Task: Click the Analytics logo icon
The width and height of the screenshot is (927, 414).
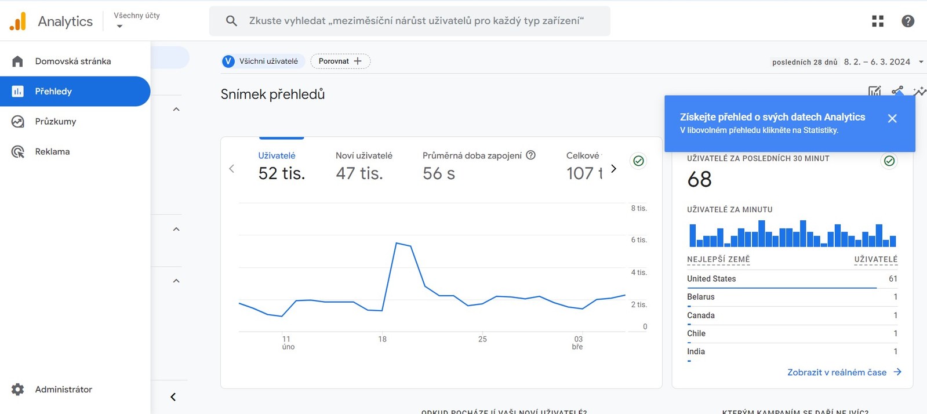Action: click(18, 21)
